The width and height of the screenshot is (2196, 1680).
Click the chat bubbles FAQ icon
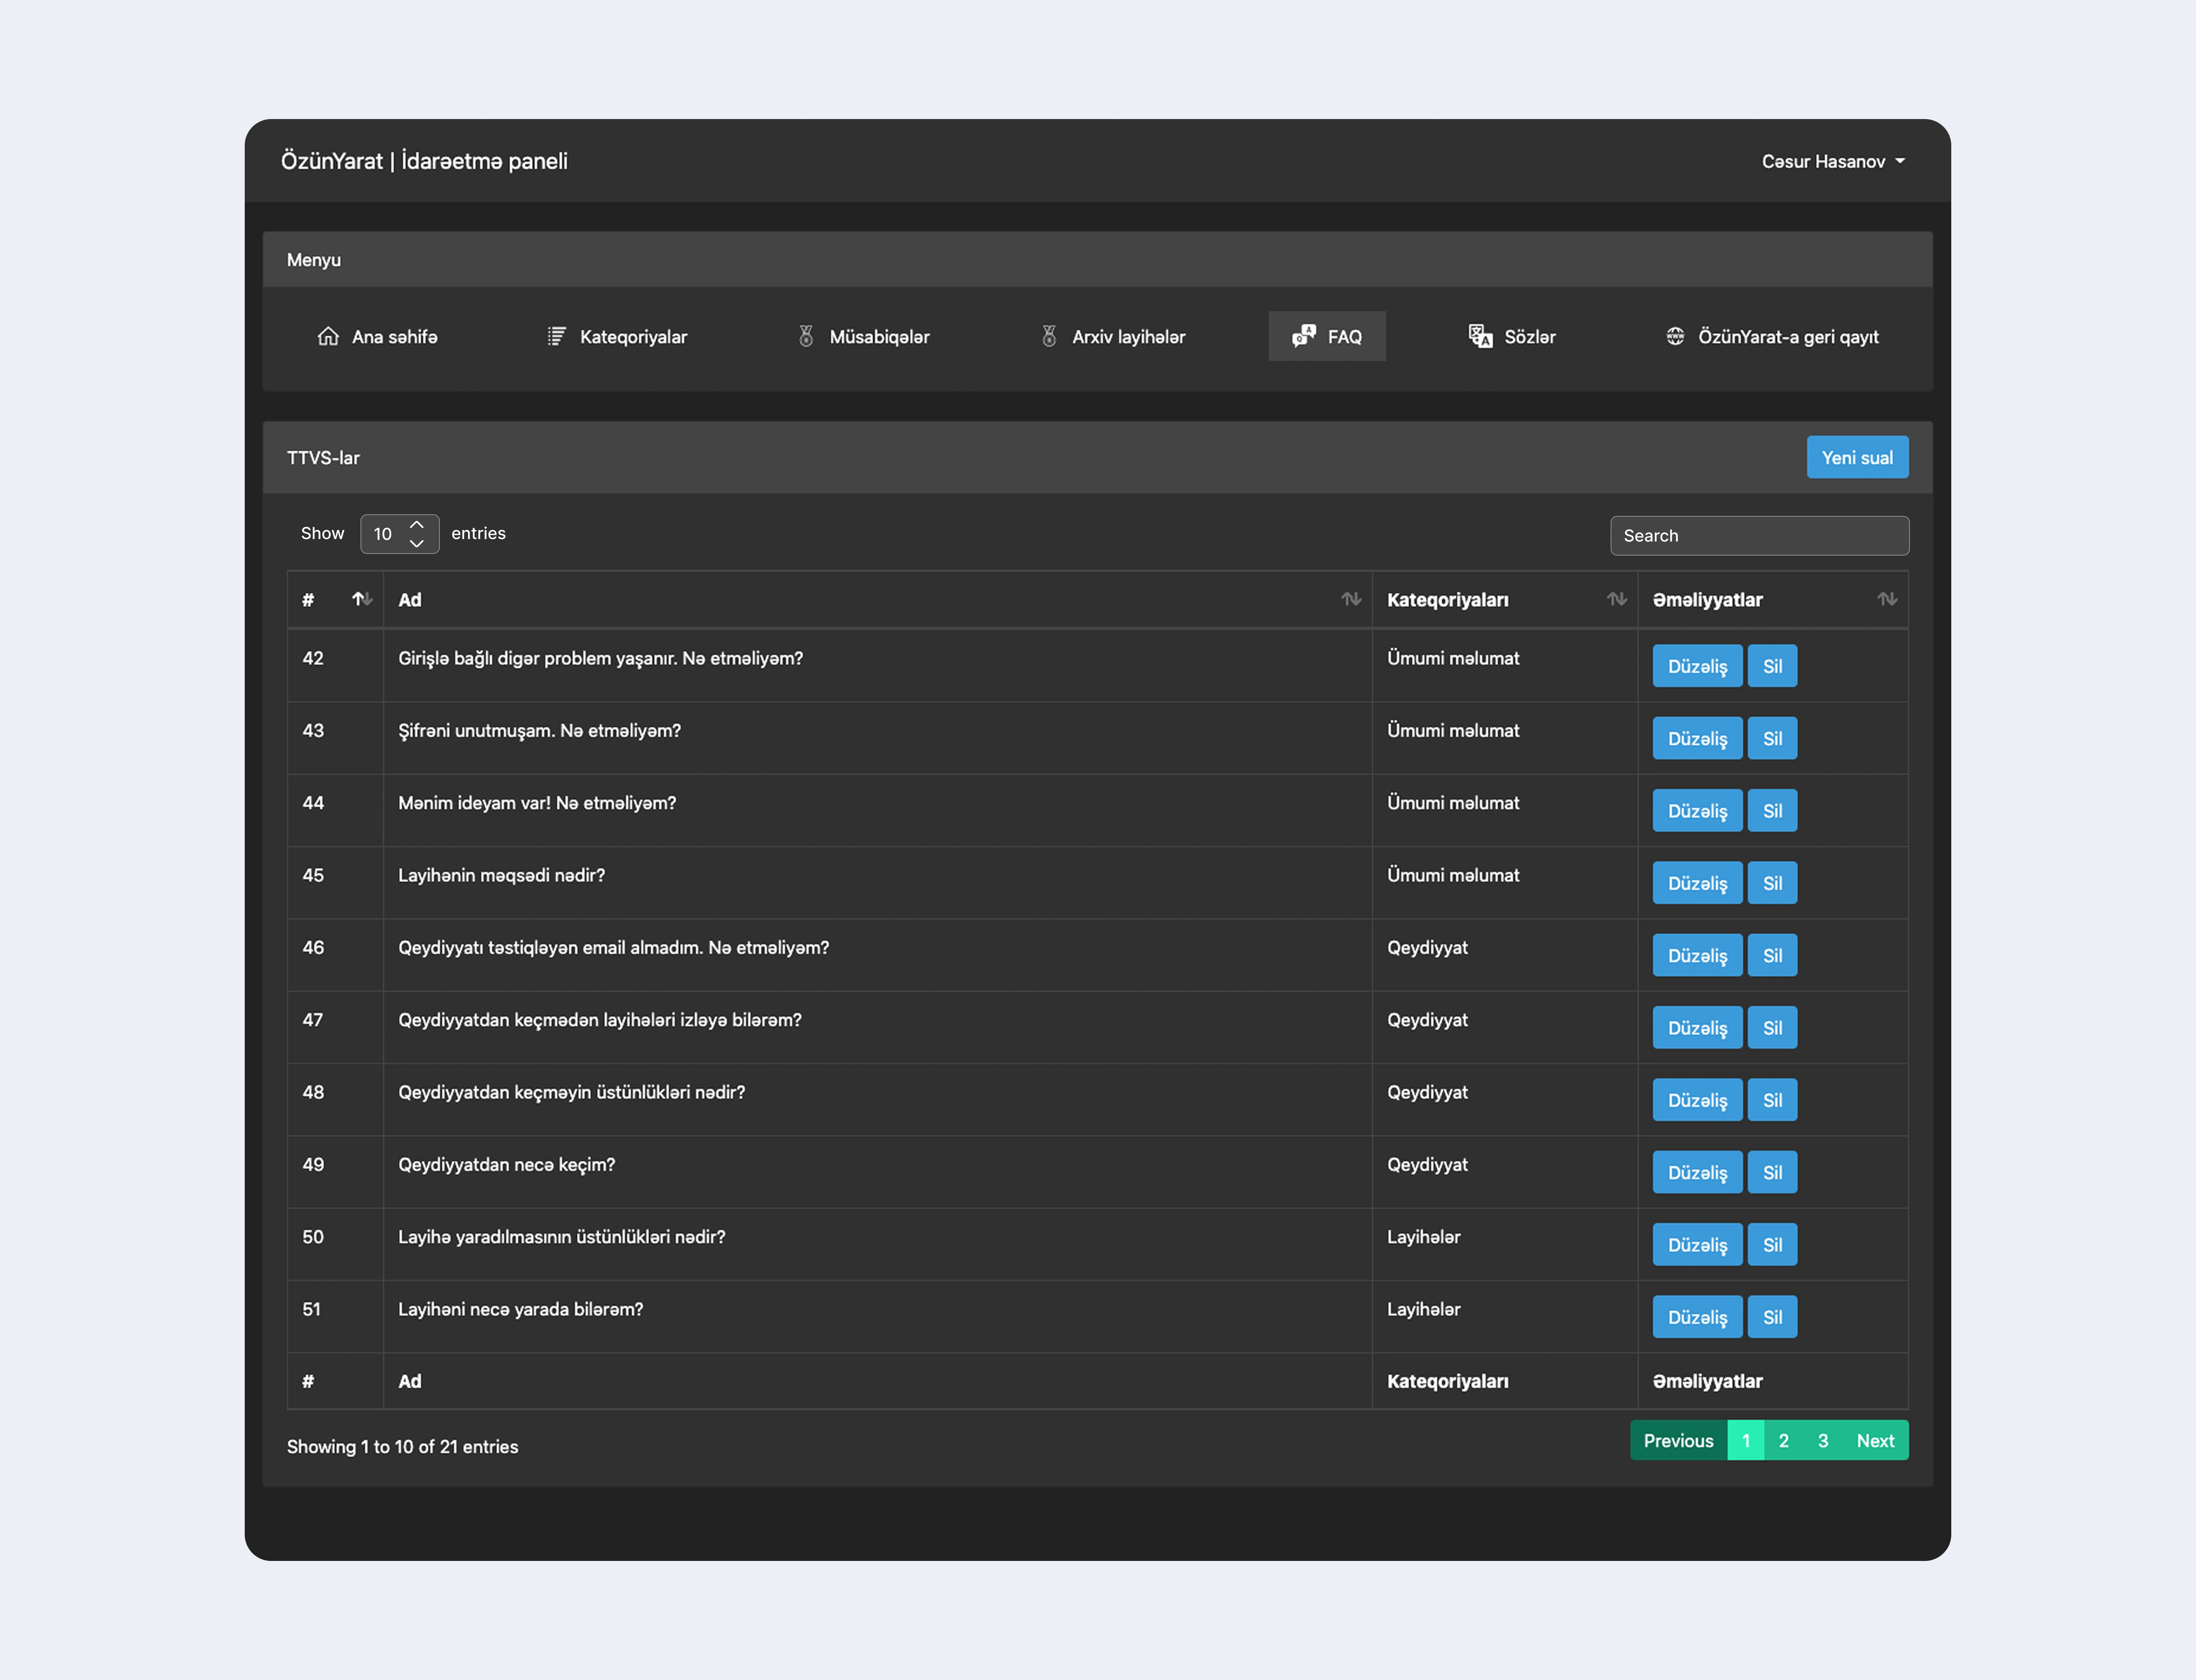point(1303,336)
